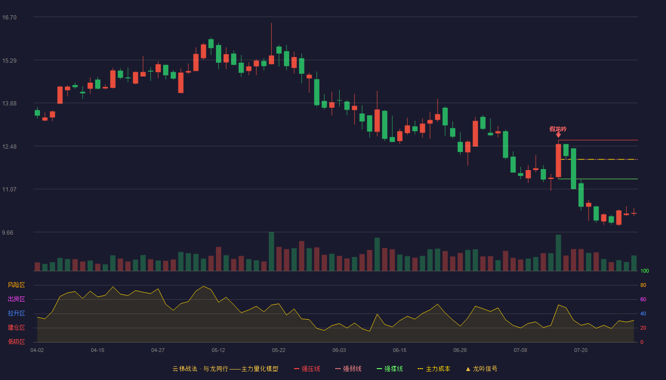Screen dimensions: 666x380
Task: Click the magenta 60 indicator axis value
Action: pos(643,299)
